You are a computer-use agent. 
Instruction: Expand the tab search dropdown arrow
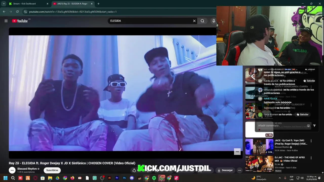(x=4, y=4)
